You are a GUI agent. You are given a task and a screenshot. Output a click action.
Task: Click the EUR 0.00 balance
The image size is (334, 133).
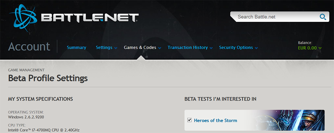pyautogui.click(x=307, y=48)
